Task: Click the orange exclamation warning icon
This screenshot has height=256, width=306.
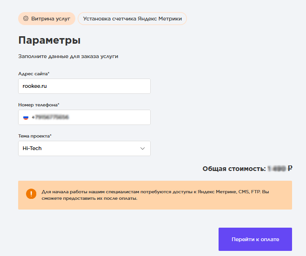Action: [31, 194]
